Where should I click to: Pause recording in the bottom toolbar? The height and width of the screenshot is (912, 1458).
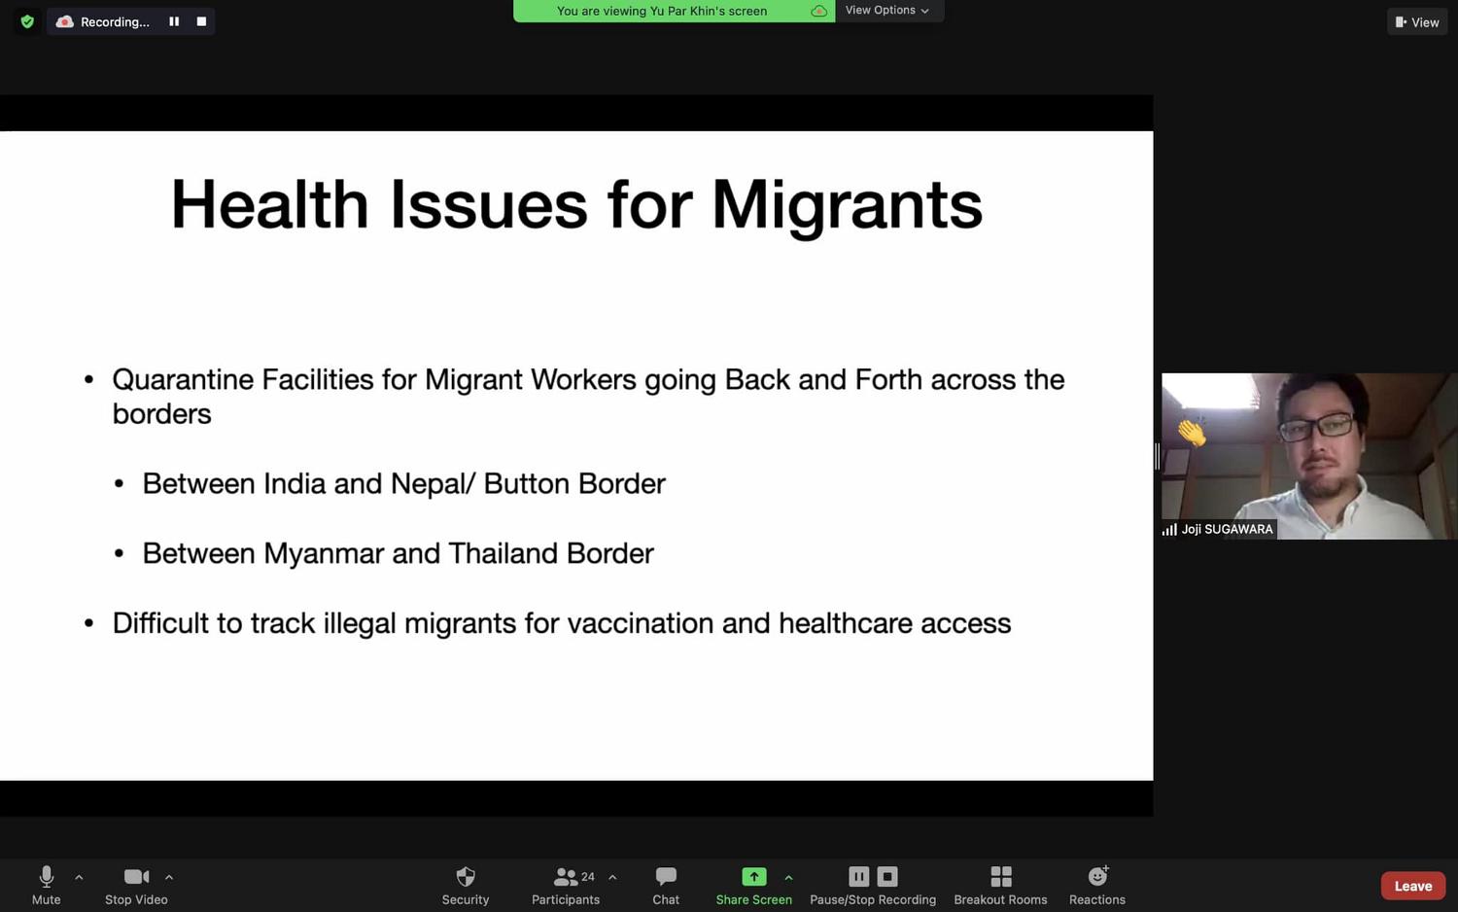pyautogui.click(x=858, y=876)
